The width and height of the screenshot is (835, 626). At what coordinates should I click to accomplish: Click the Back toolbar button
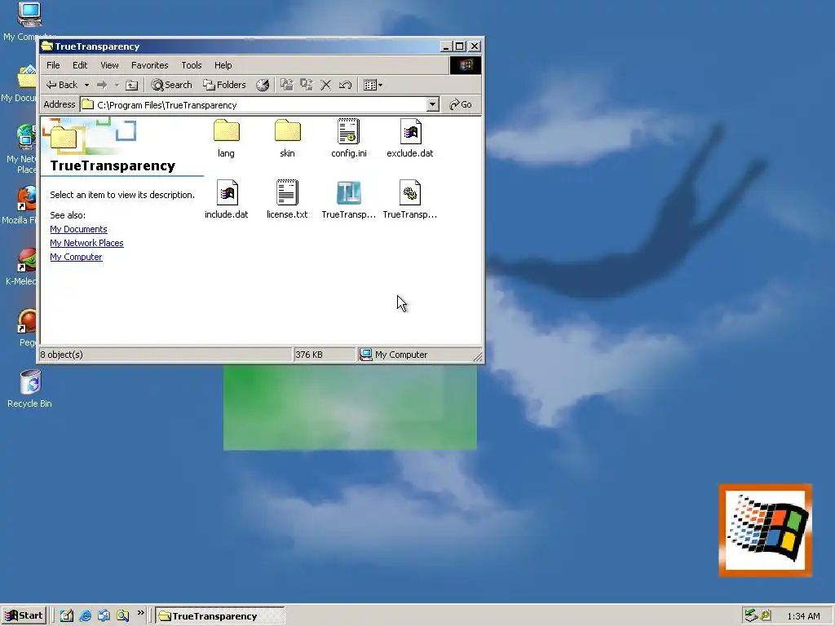(x=62, y=85)
